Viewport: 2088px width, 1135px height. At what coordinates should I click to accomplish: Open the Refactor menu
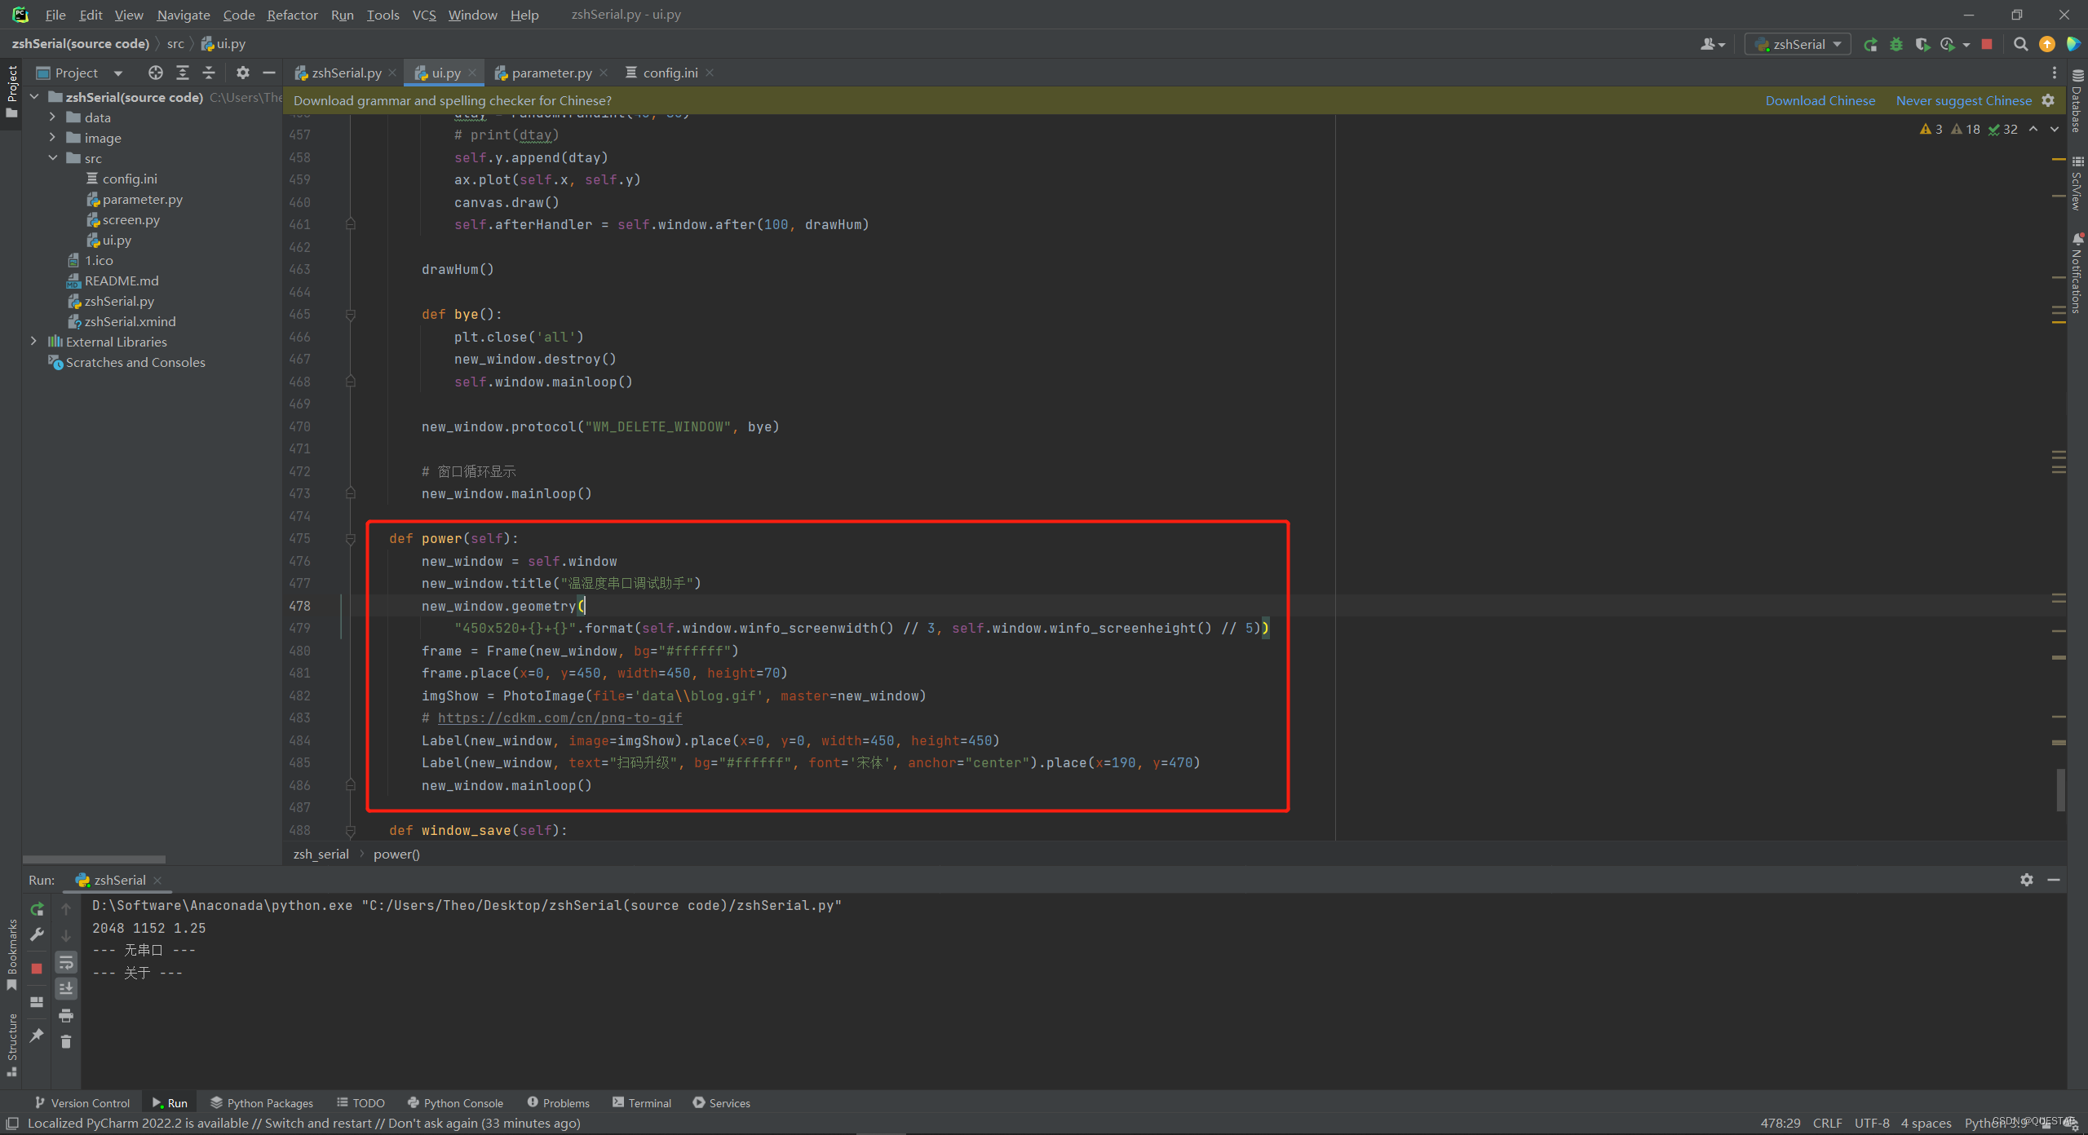coord(292,15)
